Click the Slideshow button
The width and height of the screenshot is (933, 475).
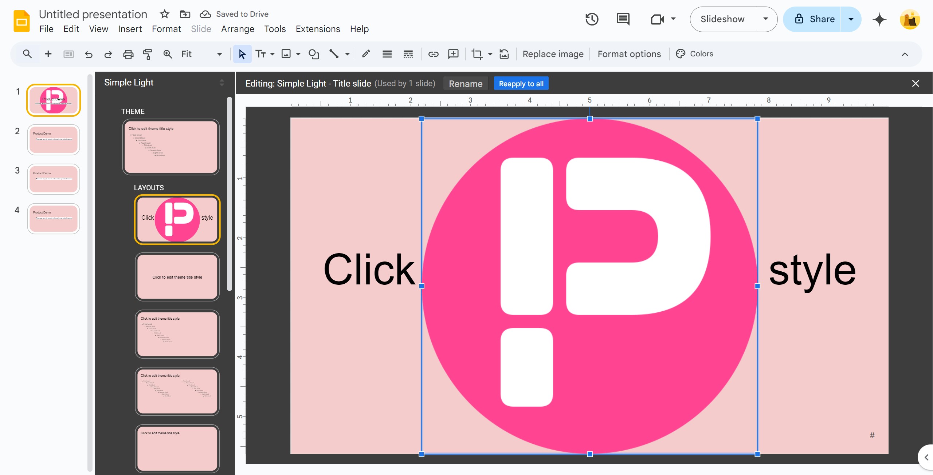[x=722, y=19]
